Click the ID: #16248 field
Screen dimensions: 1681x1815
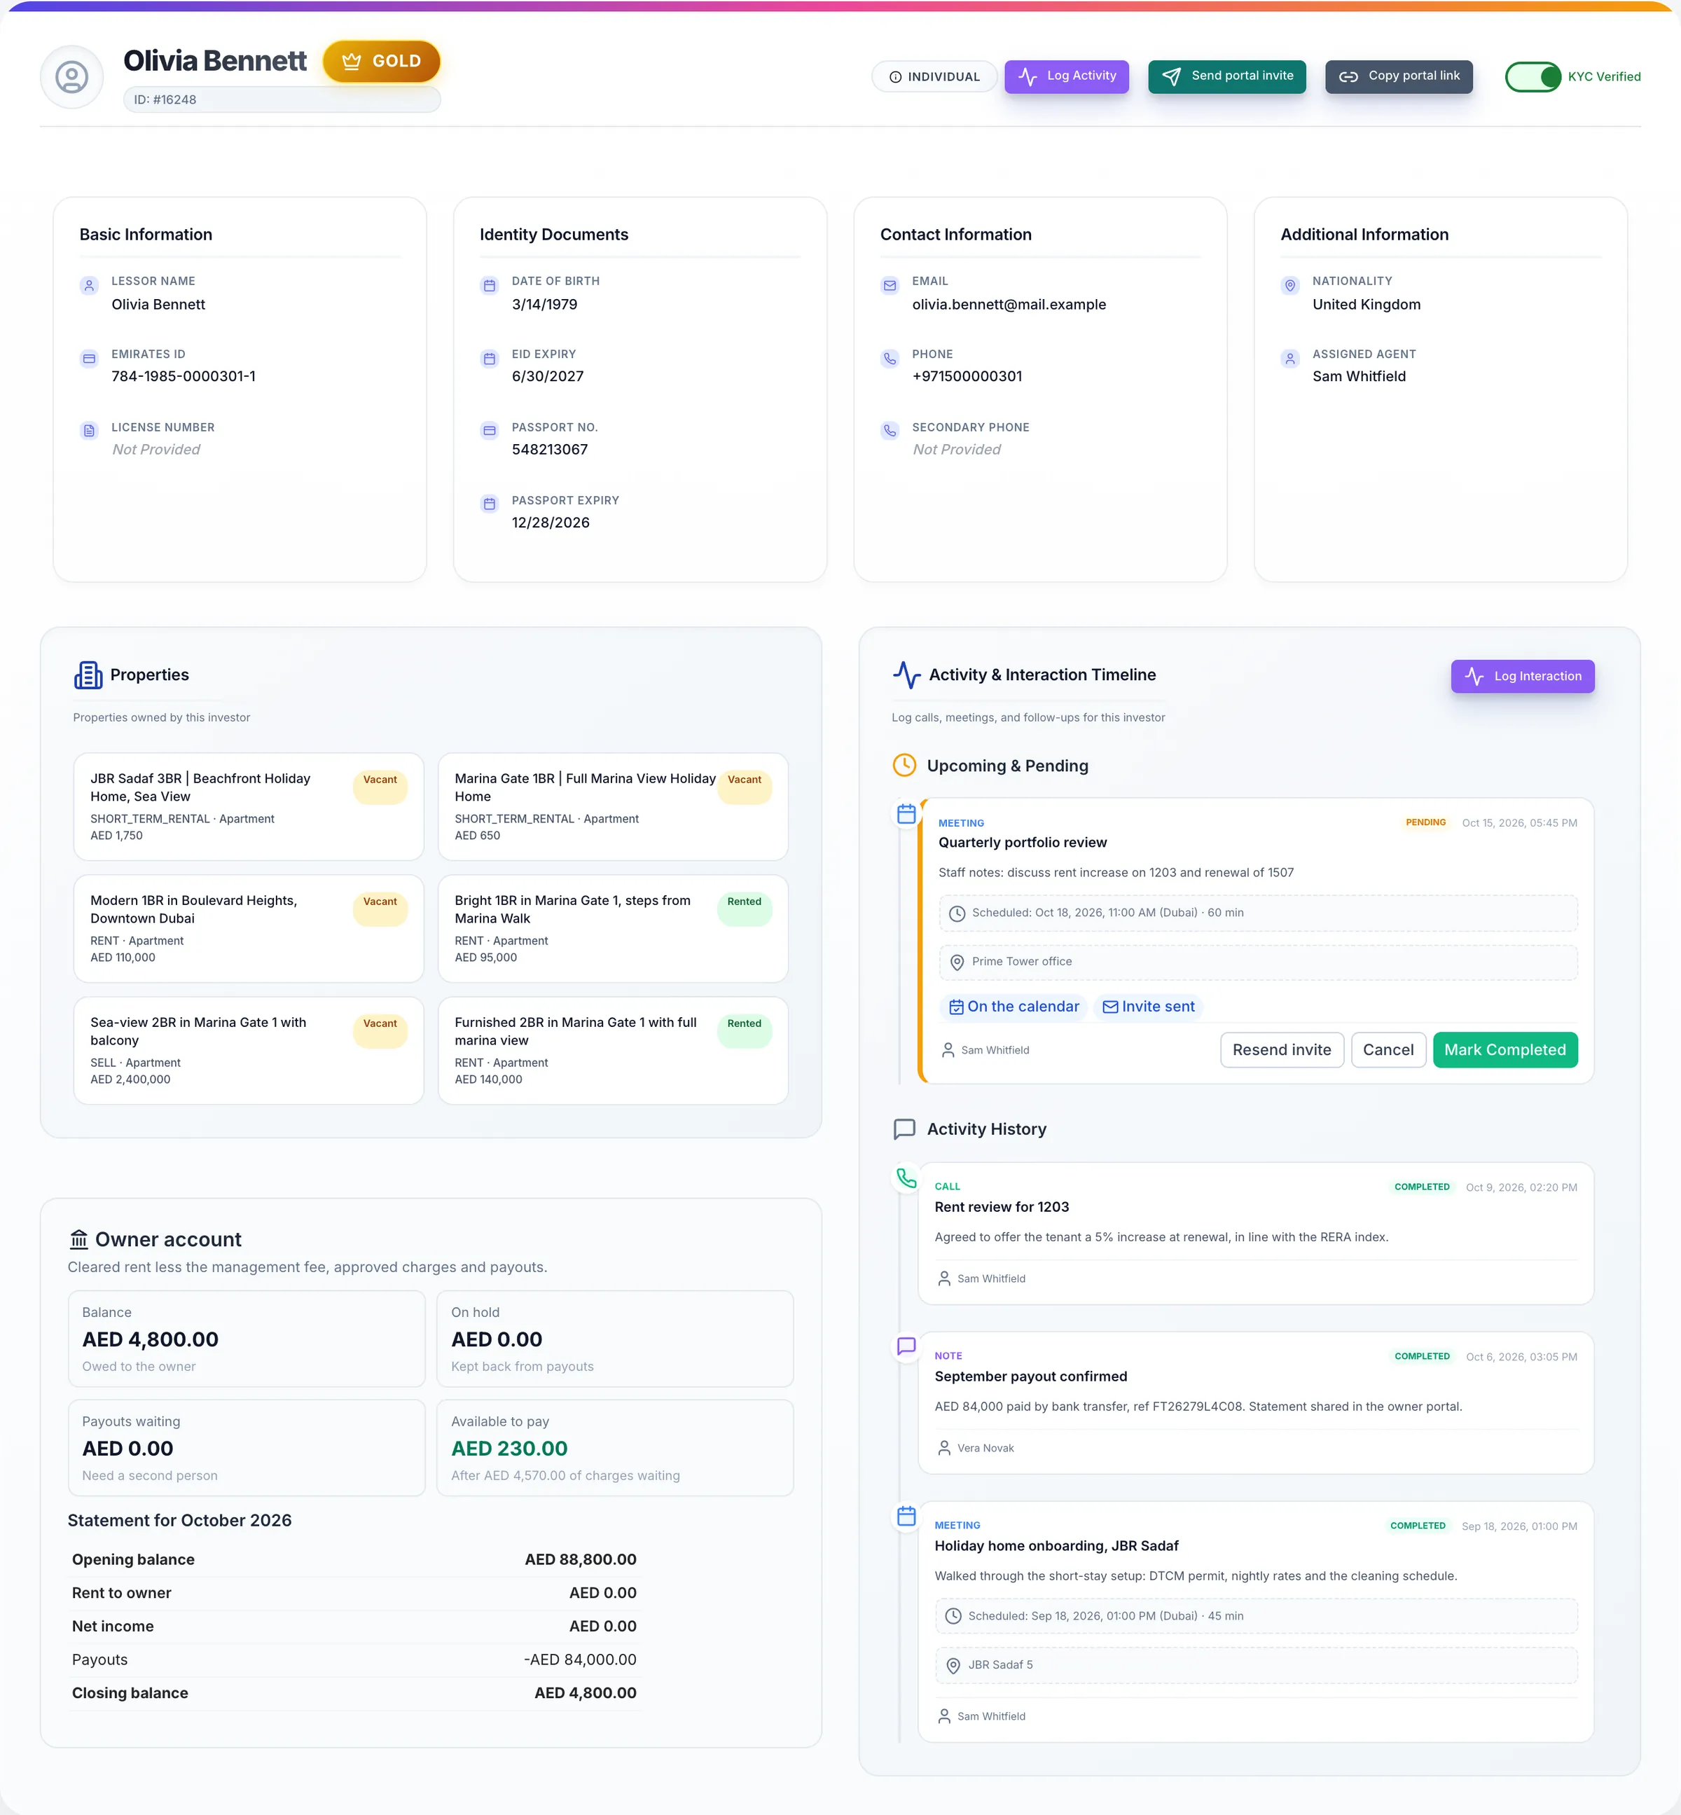[282, 99]
